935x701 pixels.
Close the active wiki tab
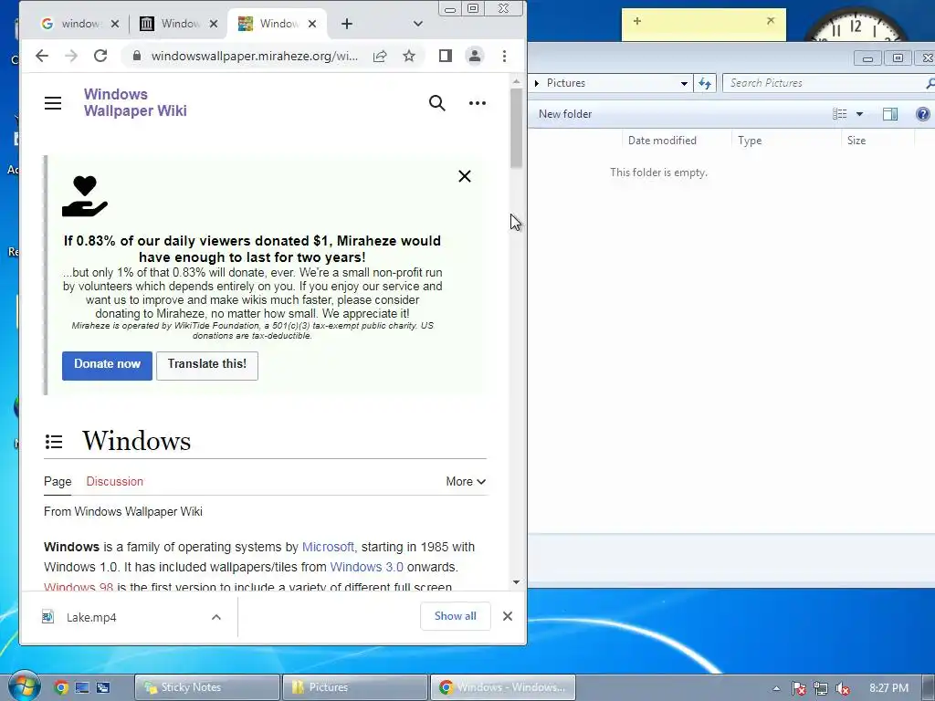[312, 24]
